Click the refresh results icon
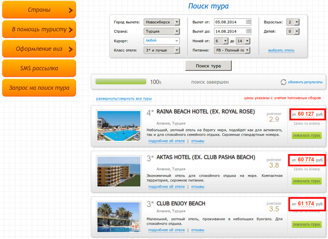This screenshot has height=239, width=328. [283, 82]
